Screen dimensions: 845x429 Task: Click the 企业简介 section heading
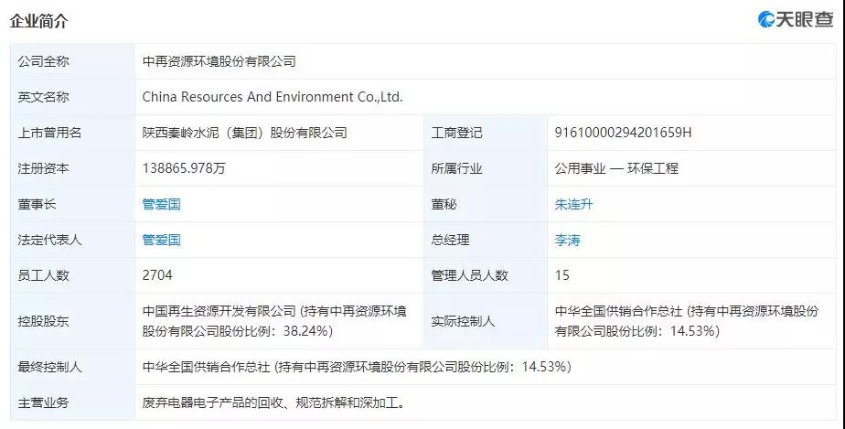point(38,20)
